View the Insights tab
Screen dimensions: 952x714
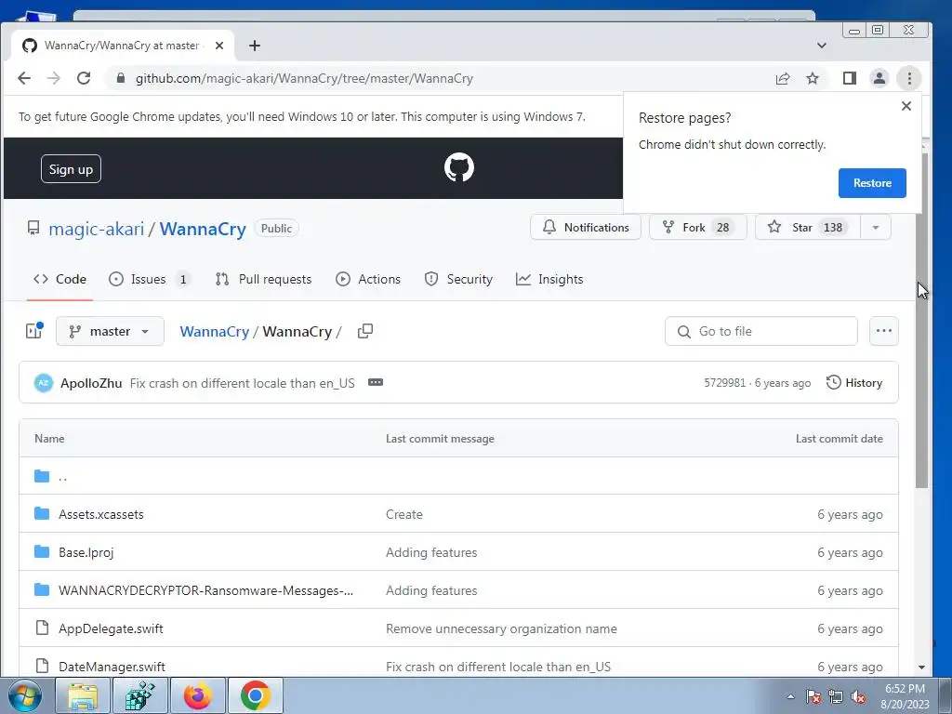coord(549,279)
